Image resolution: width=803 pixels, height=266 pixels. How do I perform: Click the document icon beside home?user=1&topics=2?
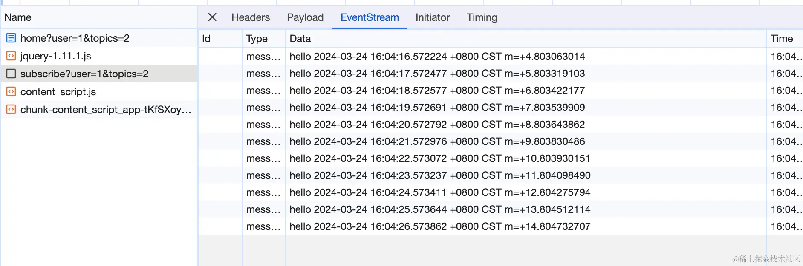pos(11,38)
